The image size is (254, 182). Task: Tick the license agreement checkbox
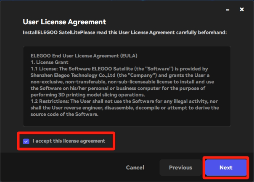click(26, 141)
